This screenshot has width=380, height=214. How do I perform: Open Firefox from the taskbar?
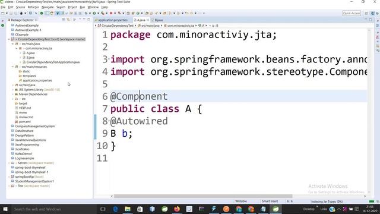coord(177,209)
